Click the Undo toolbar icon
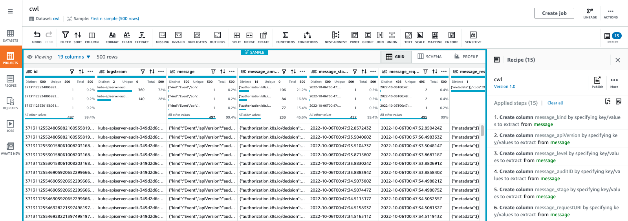The width and height of the screenshot is (628, 221). coord(37,37)
